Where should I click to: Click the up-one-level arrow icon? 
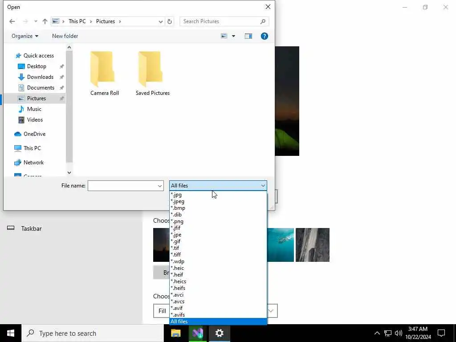point(45,21)
